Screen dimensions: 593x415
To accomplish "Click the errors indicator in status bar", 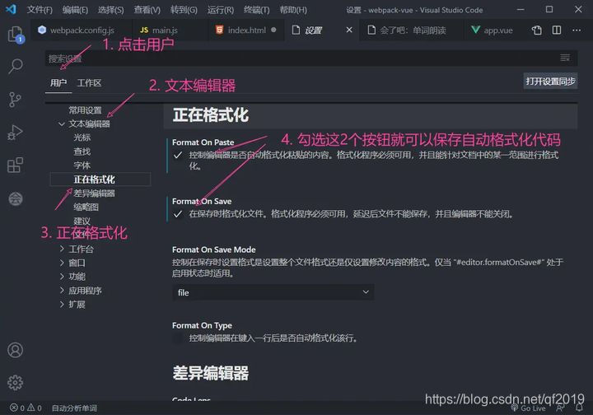I will click(x=17, y=408).
